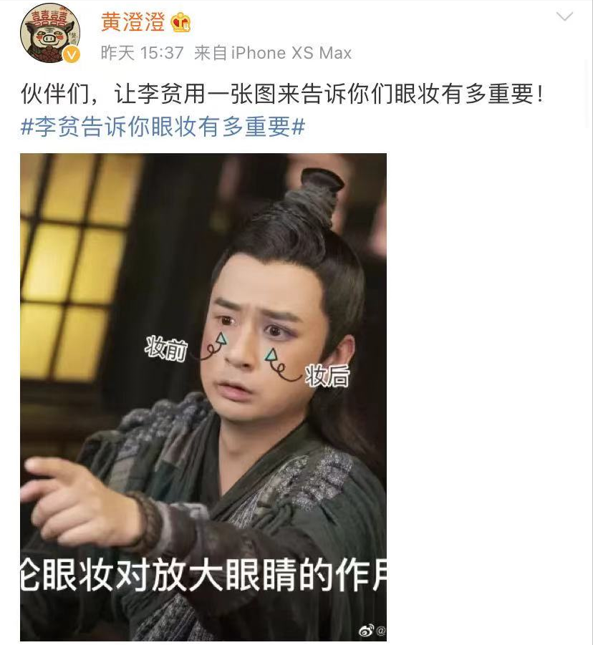The height and width of the screenshot is (645, 593).
Task: Click the orange verified V badge
Action: click(71, 55)
